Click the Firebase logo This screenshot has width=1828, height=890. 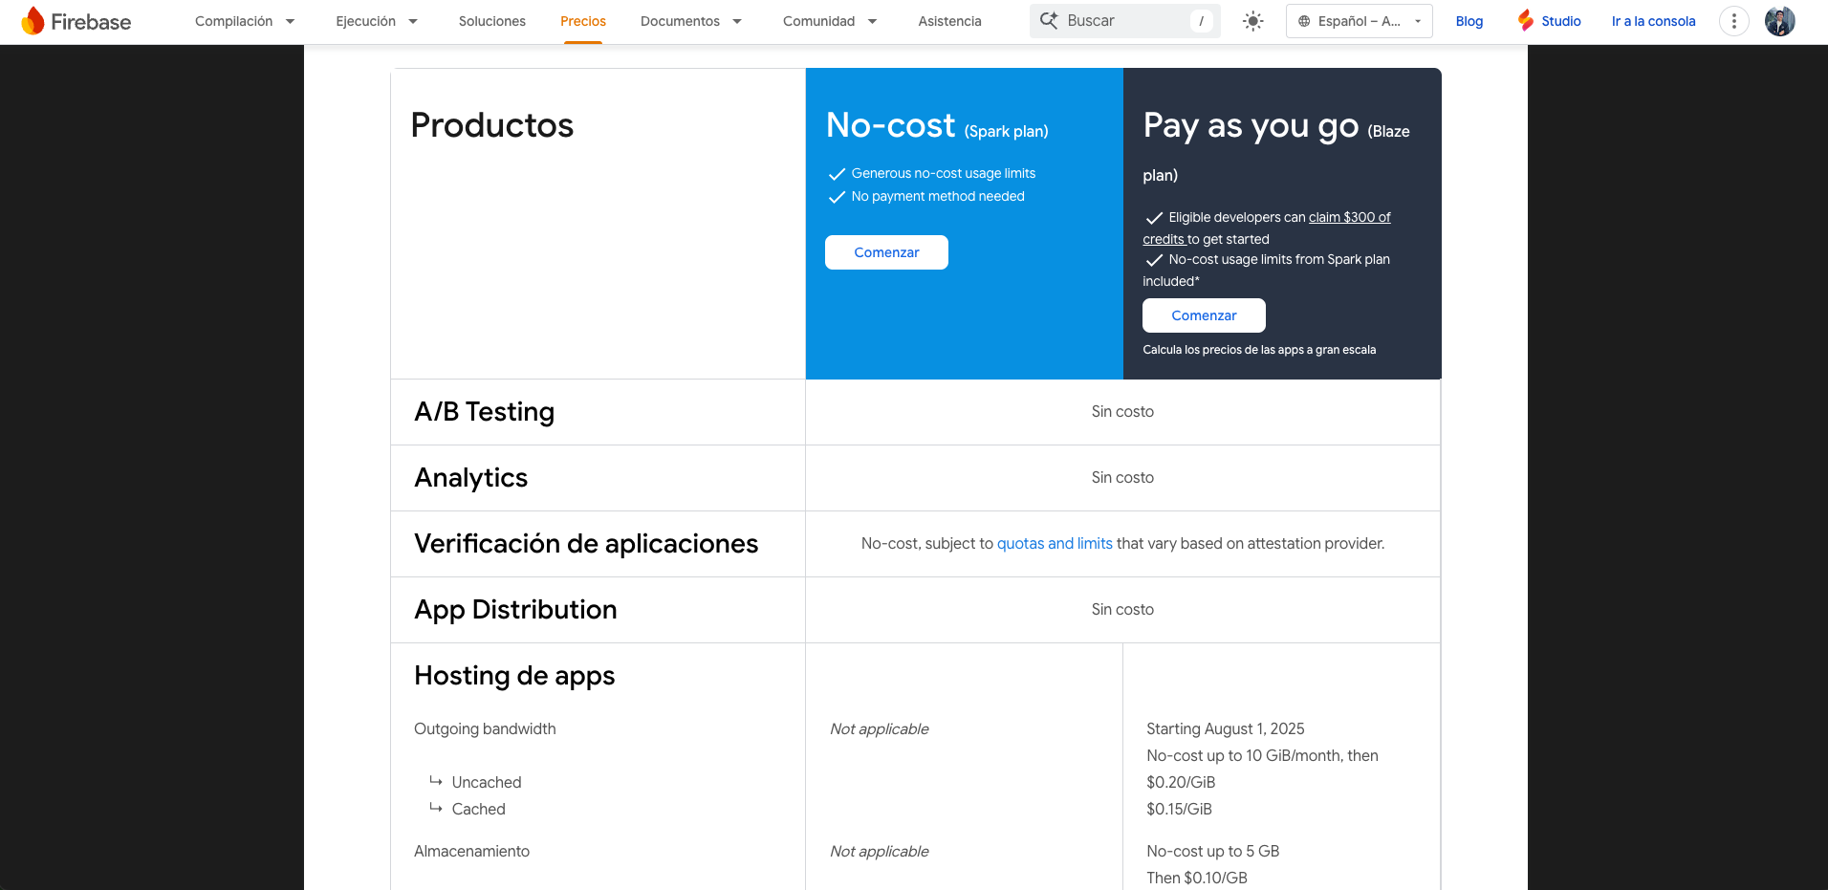[x=76, y=20]
